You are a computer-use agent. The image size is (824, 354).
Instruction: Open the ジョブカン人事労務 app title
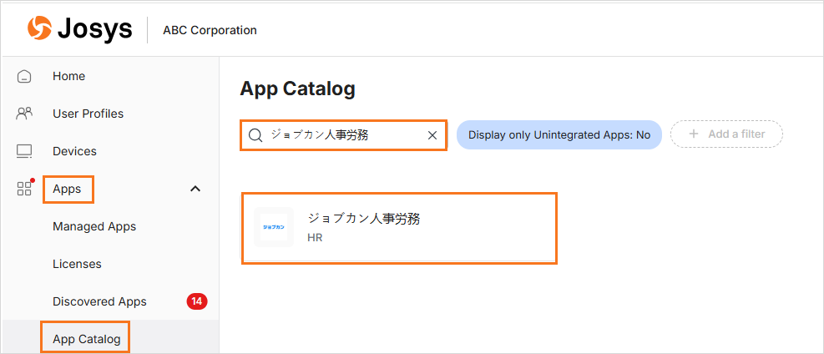click(364, 219)
